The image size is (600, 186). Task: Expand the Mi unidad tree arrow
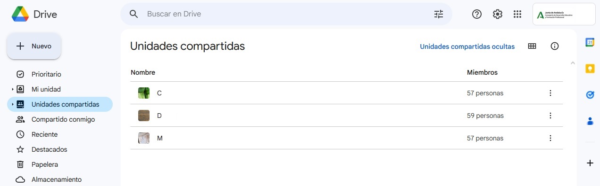click(12, 89)
